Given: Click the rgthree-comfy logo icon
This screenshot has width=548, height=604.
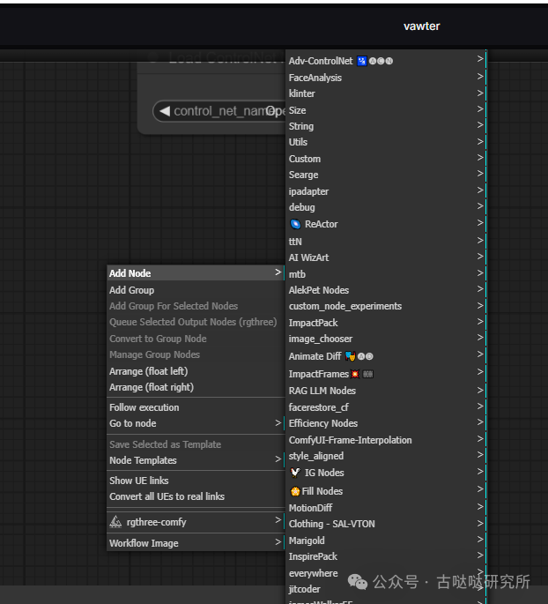Looking at the screenshot, I should pyautogui.click(x=115, y=522).
